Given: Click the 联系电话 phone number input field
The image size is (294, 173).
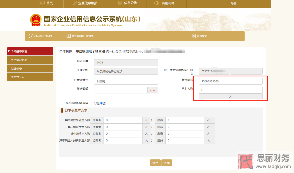Looking at the screenshot, I should 231,81.
